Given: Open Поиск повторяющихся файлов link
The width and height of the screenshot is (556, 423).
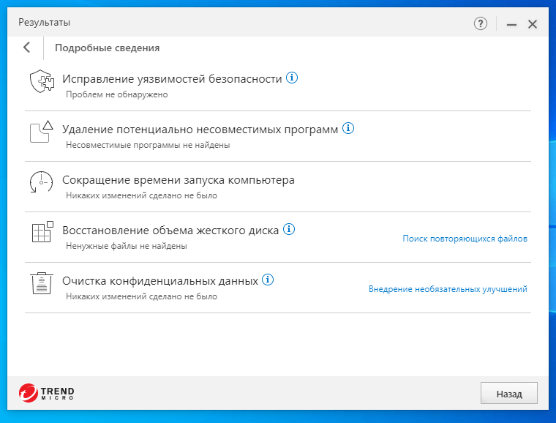Looking at the screenshot, I should click(x=465, y=239).
